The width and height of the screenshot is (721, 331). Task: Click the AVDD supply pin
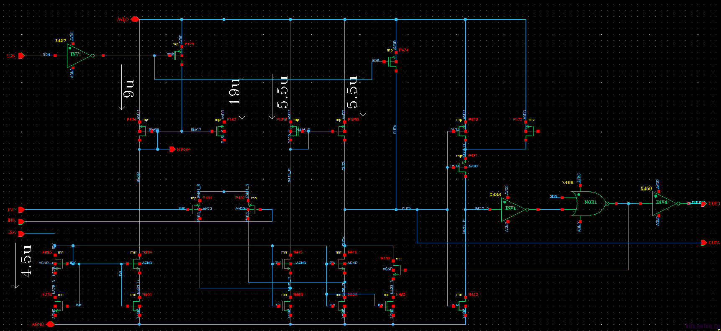pos(135,19)
